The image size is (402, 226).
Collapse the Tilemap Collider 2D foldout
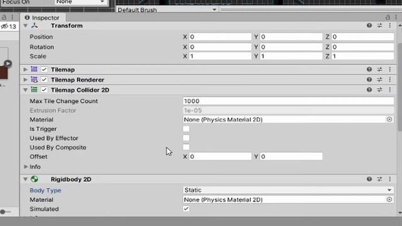tap(25, 90)
